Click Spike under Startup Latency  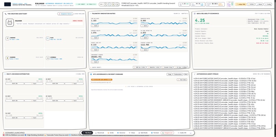click(x=145, y=50)
